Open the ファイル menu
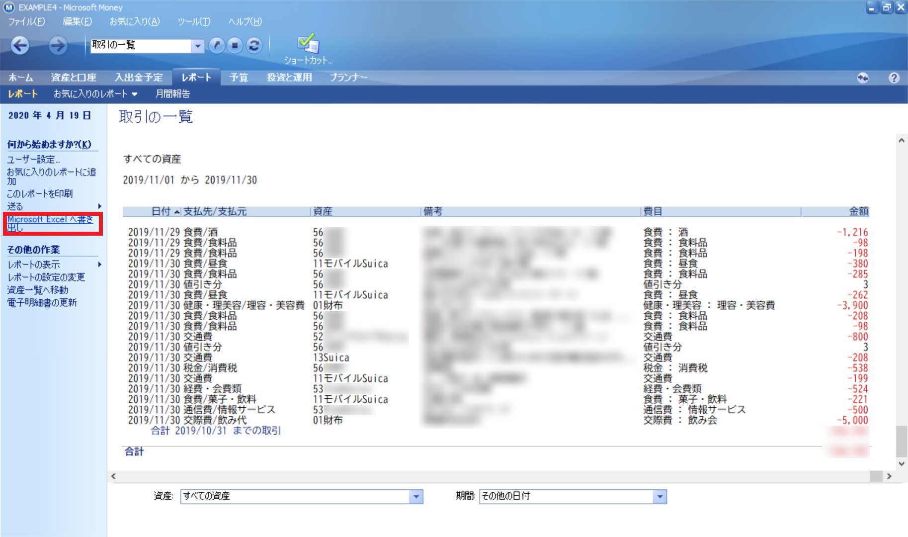This screenshot has width=908, height=537. coord(26,21)
